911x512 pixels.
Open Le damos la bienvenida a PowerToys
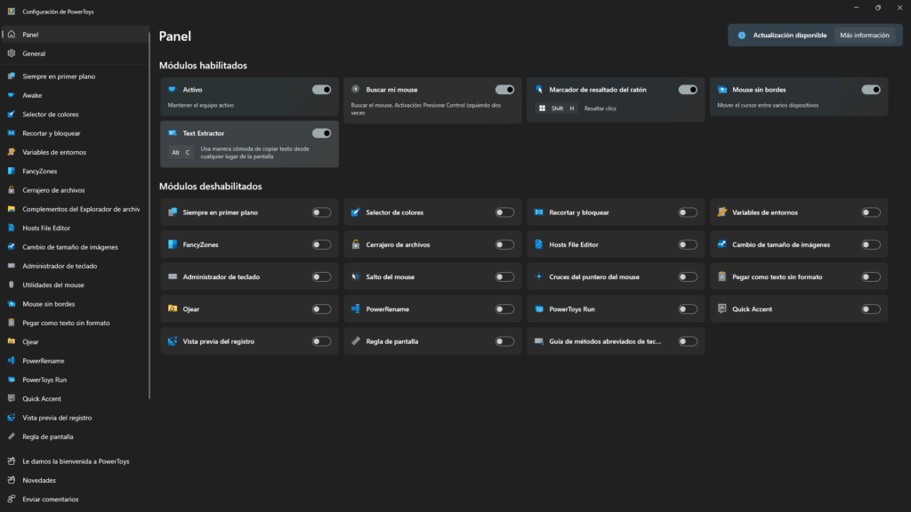pyautogui.click(x=75, y=461)
